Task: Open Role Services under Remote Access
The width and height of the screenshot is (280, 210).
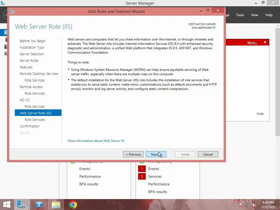Action: pyautogui.click(x=35, y=94)
